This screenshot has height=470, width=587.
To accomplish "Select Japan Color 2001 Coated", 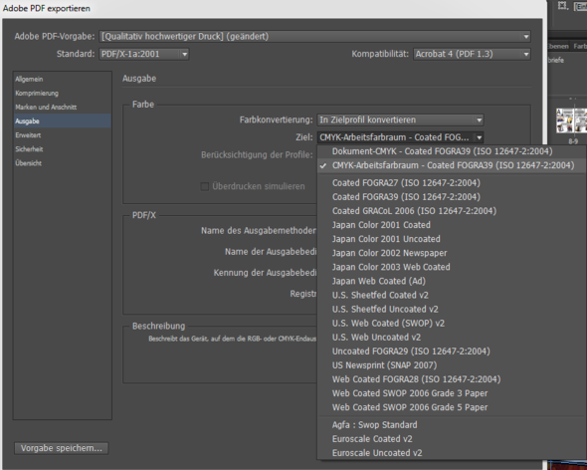I will pyautogui.click(x=452, y=225).
